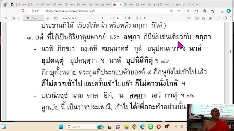
Task: Open more PDF tools ellipsis menu
Action: click(81, 18)
